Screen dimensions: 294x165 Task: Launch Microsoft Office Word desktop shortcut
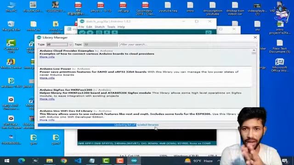click(x=280, y=65)
